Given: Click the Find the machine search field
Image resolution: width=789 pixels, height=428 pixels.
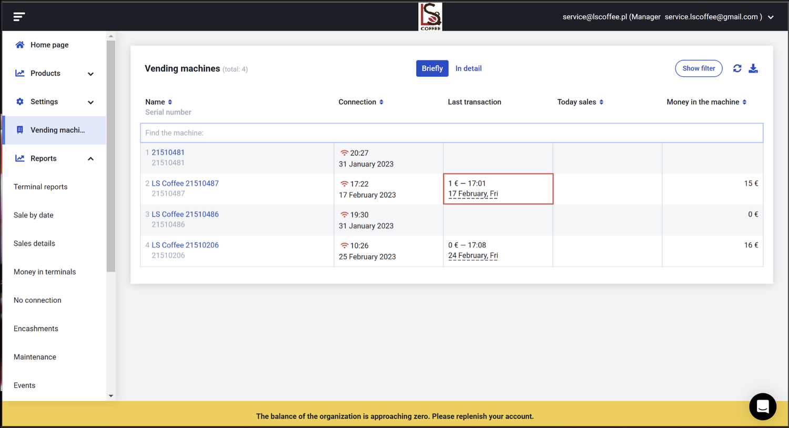Looking at the screenshot, I should pyautogui.click(x=451, y=133).
